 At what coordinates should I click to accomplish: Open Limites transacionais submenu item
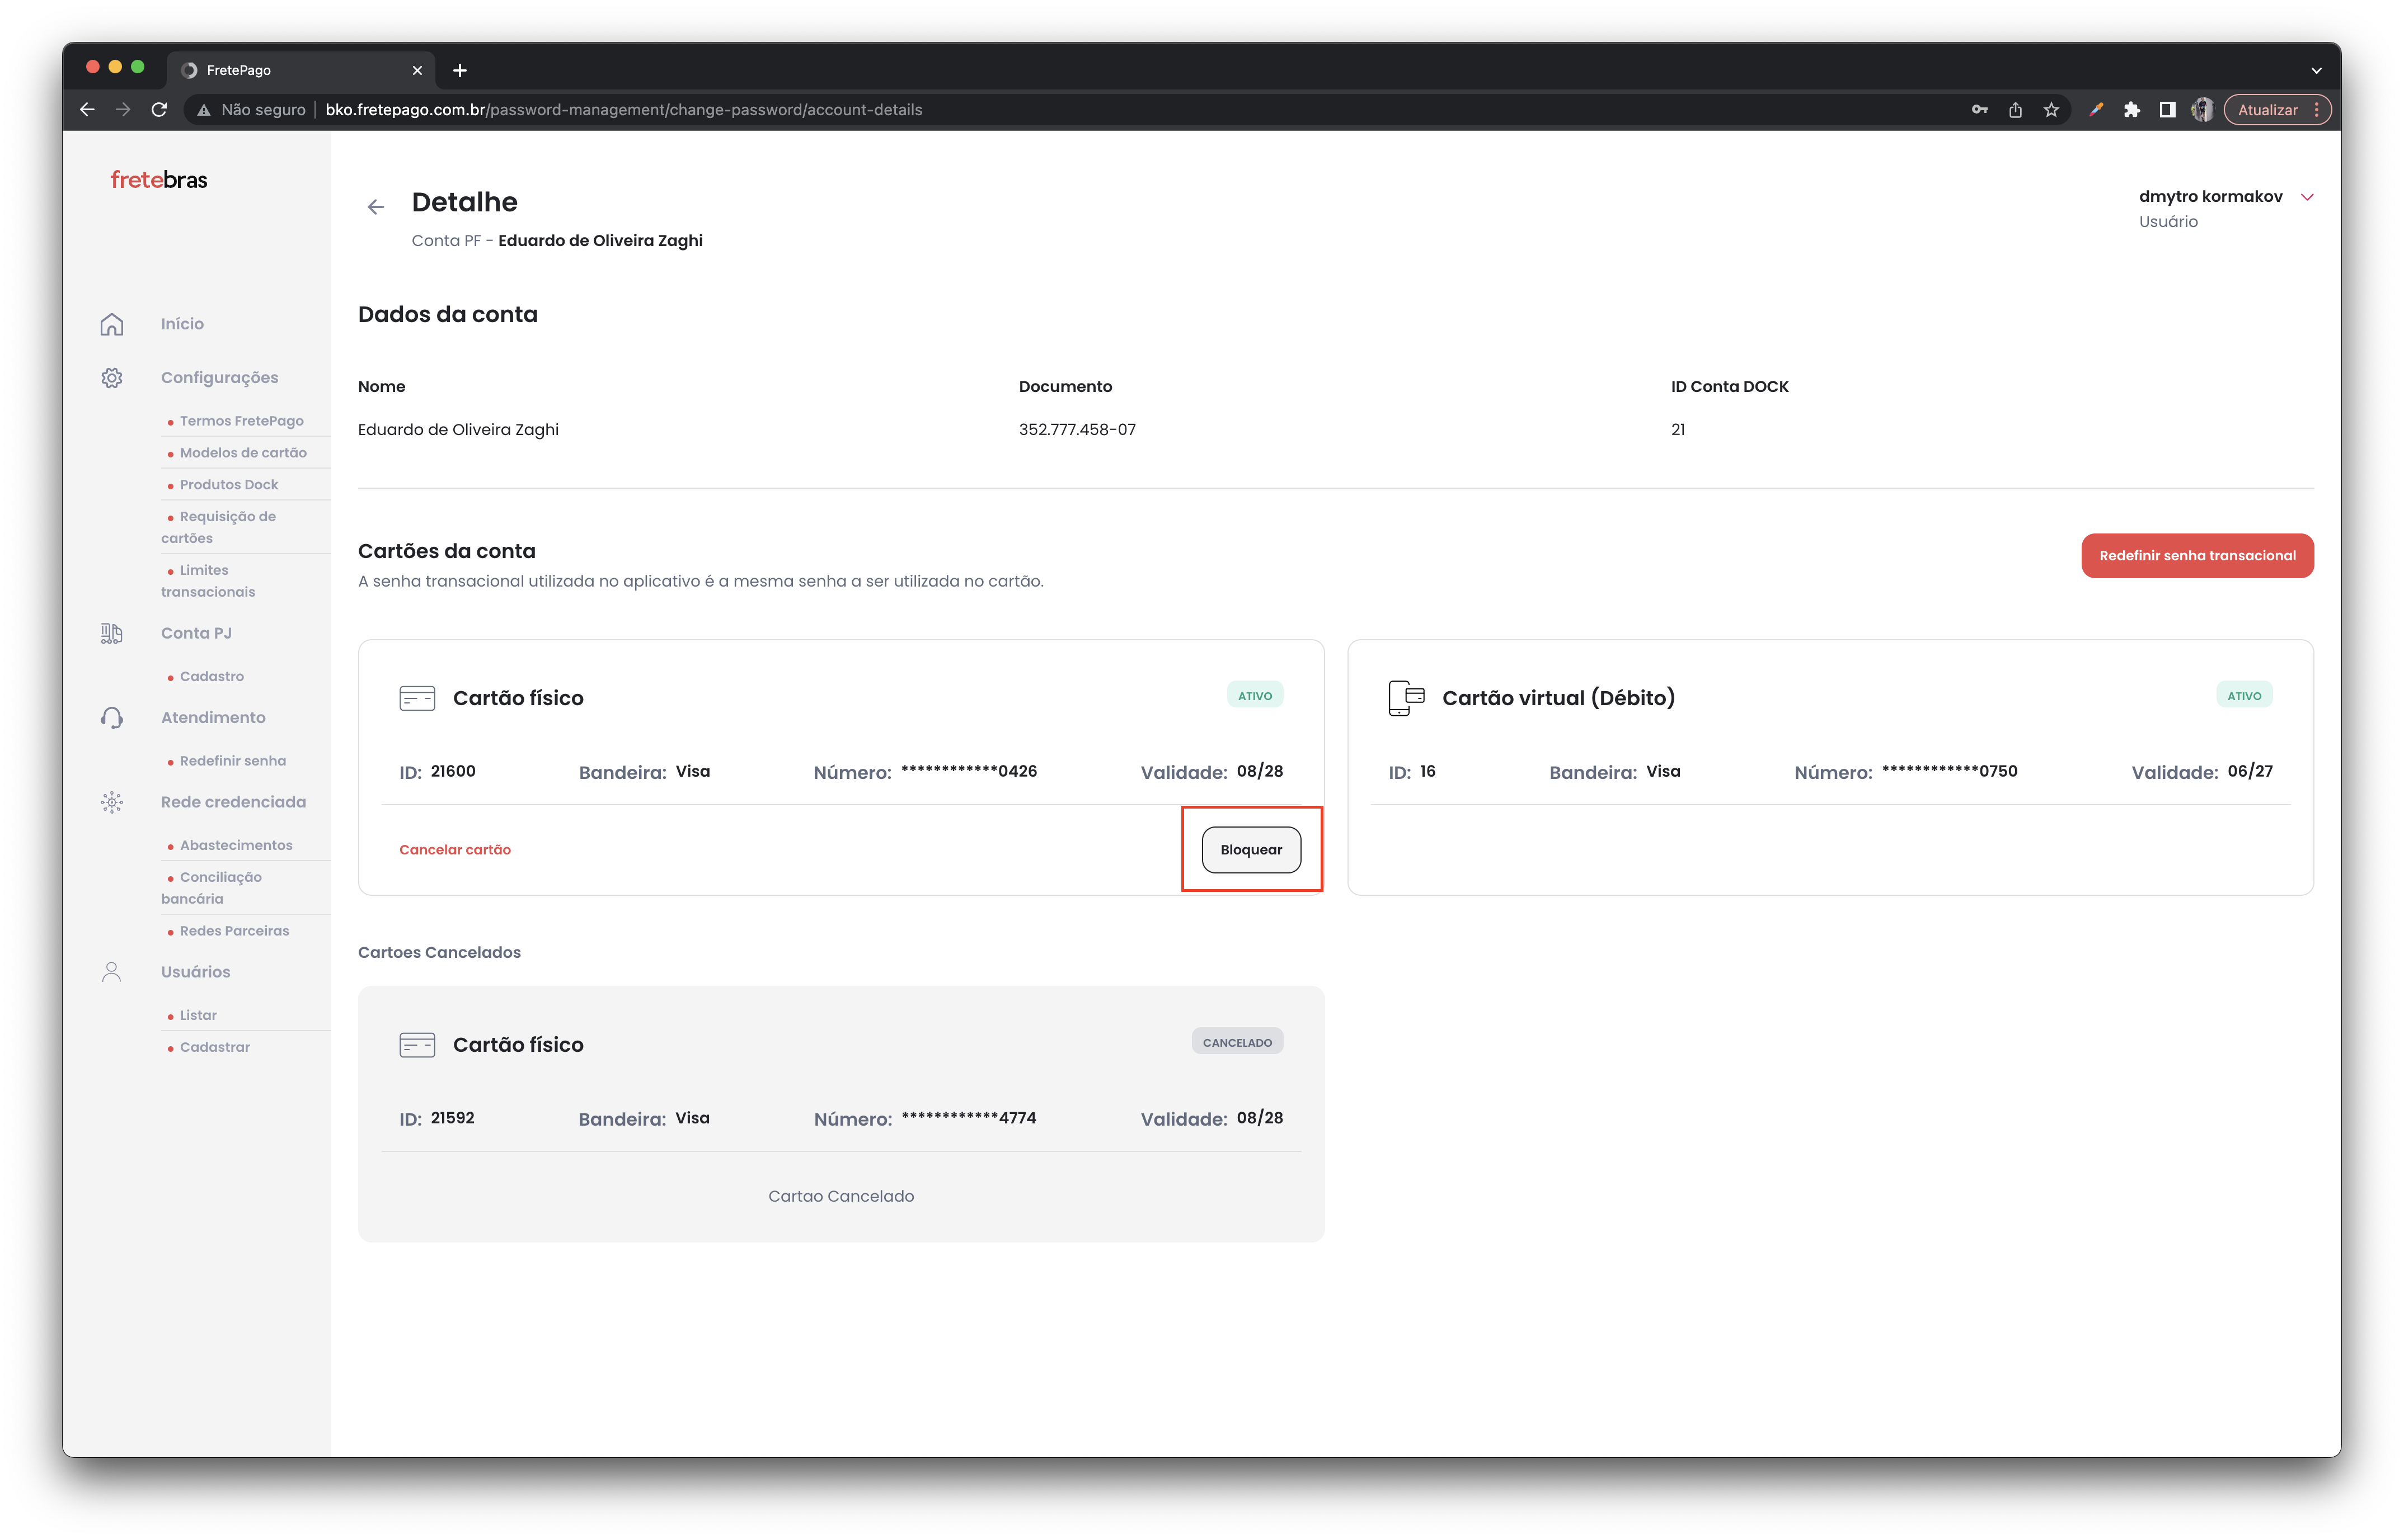(x=208, y=581)
